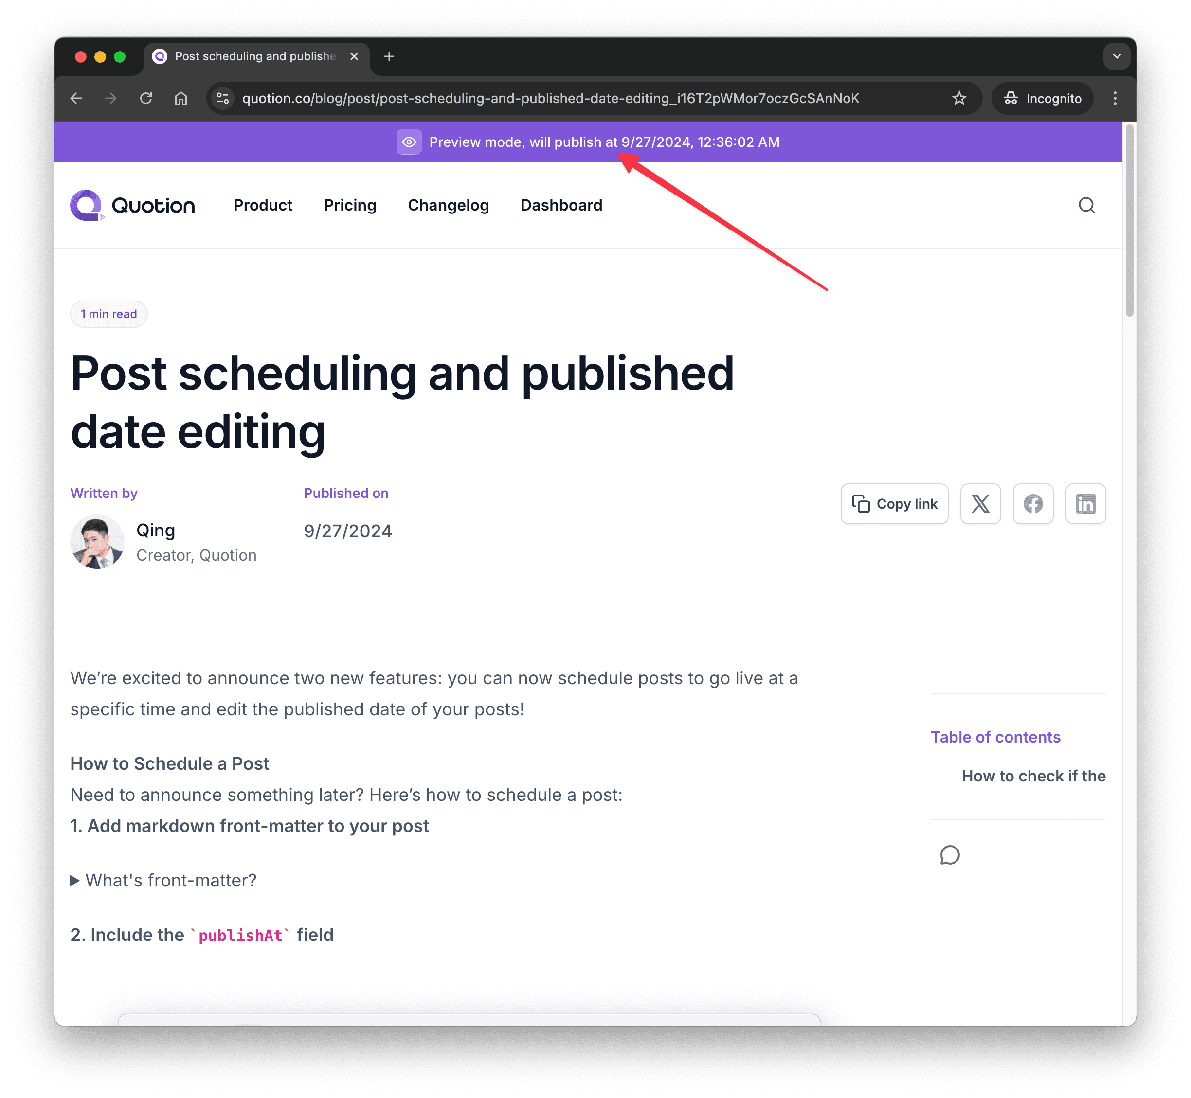Share post on Facebook
1191x1098 pixels.
[1034, 504]
